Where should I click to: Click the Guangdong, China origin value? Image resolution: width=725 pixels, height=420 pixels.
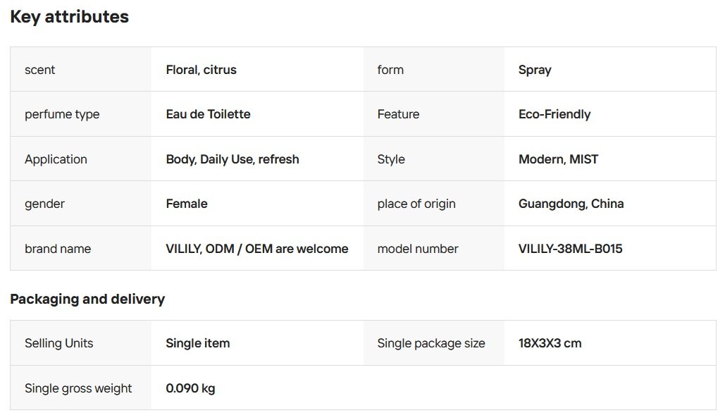[x=571, y=204]
